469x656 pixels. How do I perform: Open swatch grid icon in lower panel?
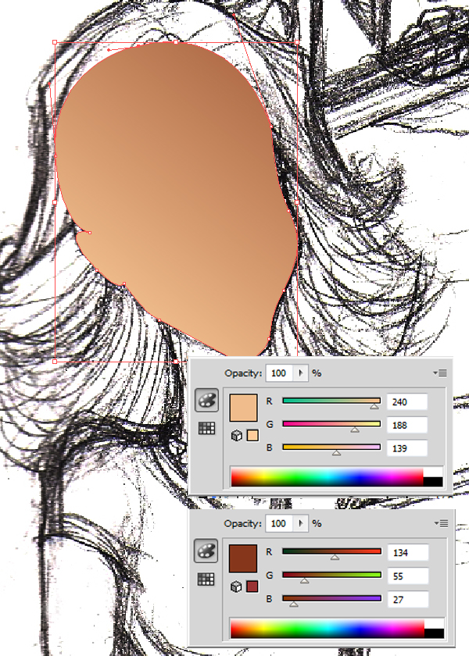[206, 579]
